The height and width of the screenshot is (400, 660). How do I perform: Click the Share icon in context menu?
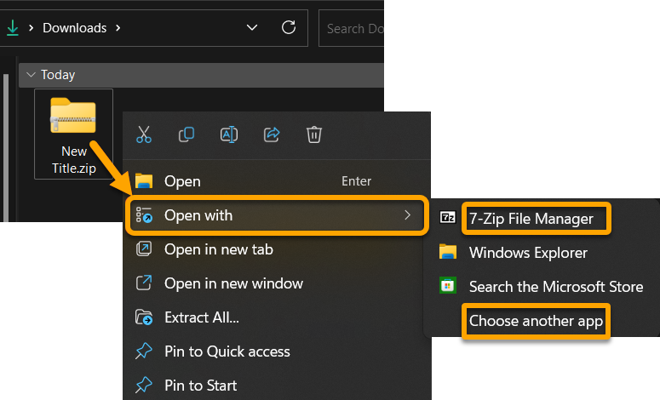[x=272, y=134]
